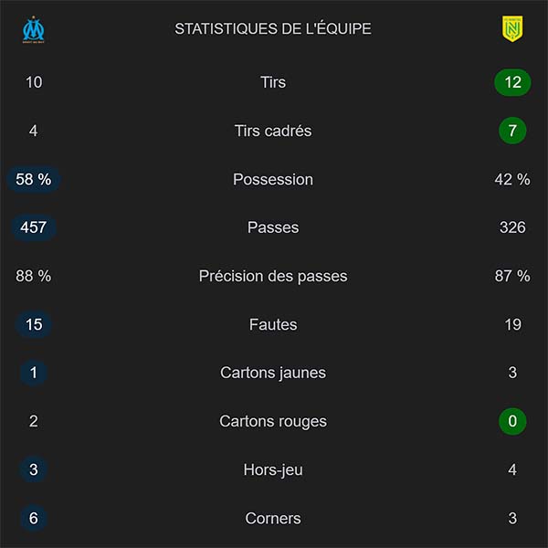Screen dimensions: 548x548
Task: Click the FC Nantes team logo
Action: [512, 30]
